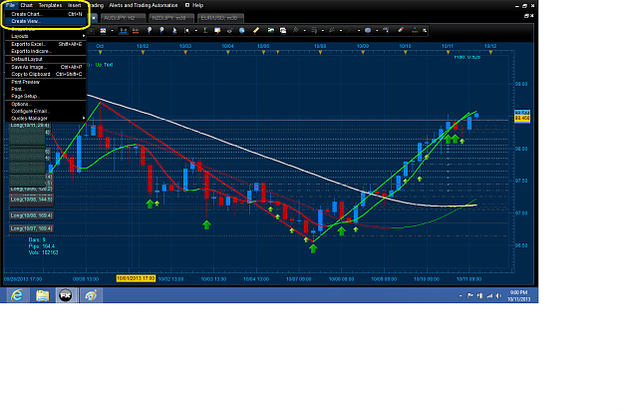Choose Page Setup menu entry
623x413 pixels.
(x=45, y=96)
